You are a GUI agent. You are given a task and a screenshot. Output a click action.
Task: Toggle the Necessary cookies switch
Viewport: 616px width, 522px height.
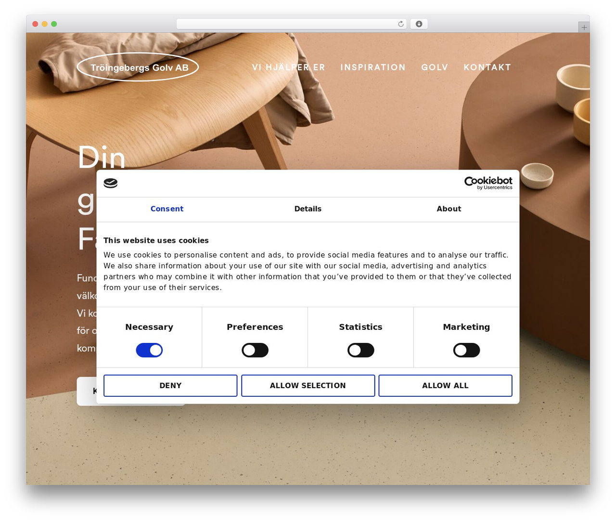(149, 350)
